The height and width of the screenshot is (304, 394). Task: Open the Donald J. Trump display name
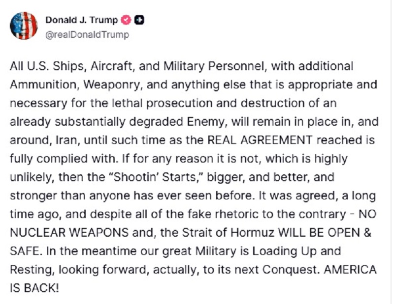pos(82,20)
